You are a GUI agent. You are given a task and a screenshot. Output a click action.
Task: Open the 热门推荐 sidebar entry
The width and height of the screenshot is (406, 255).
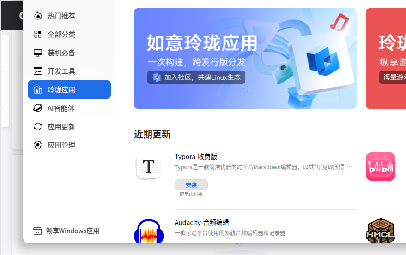(x=69, y=16)
